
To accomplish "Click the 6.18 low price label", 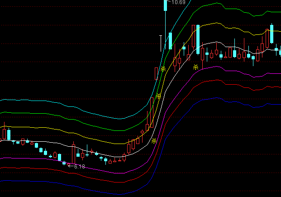I will pos(79,167).
